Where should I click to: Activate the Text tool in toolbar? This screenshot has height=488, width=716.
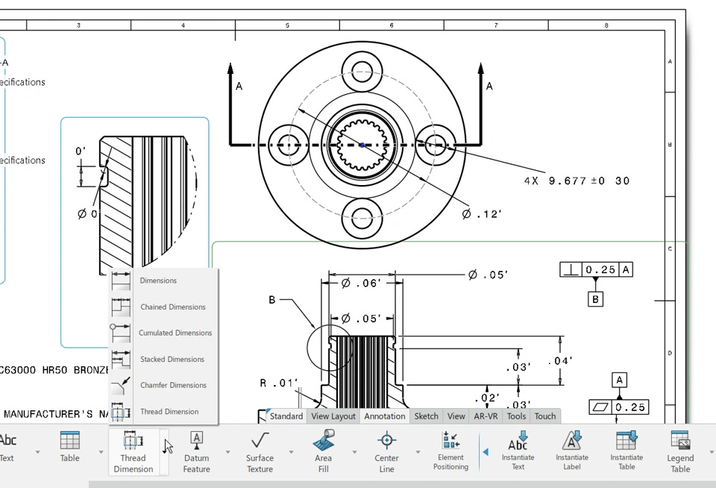point(7,446)
